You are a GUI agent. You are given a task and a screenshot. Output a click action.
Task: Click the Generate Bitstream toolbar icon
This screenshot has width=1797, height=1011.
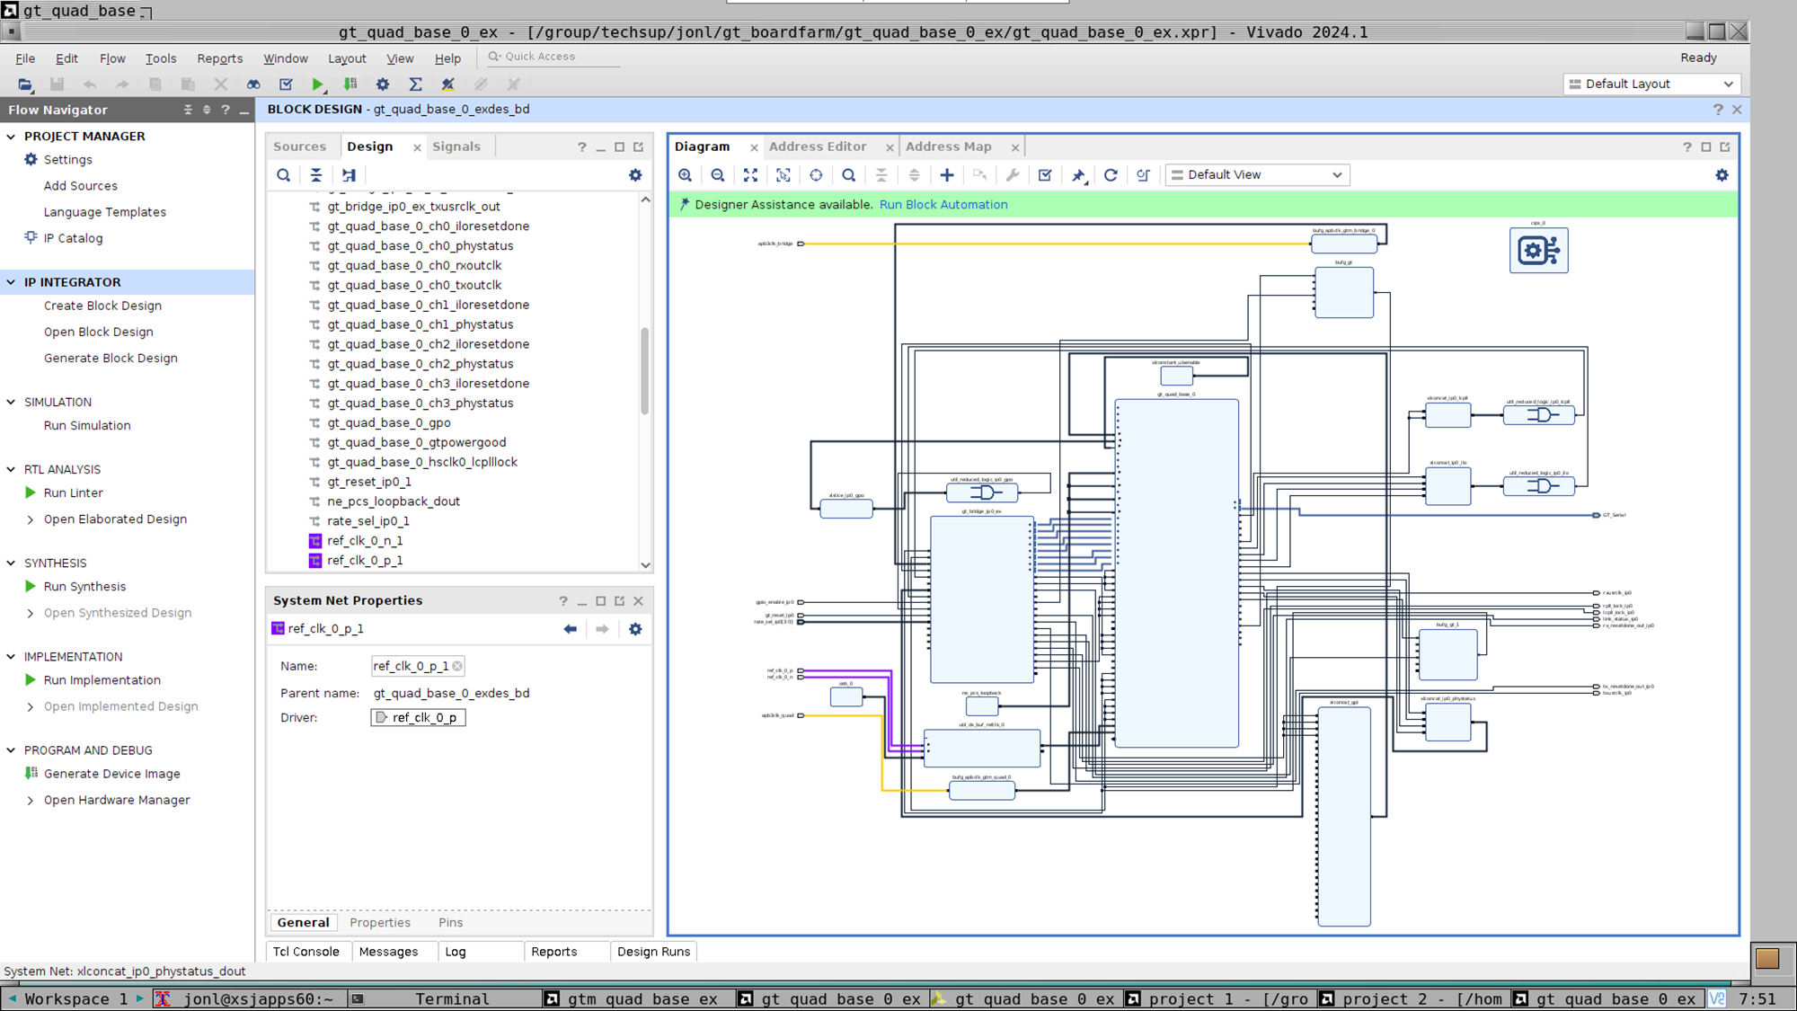(350, 84)
